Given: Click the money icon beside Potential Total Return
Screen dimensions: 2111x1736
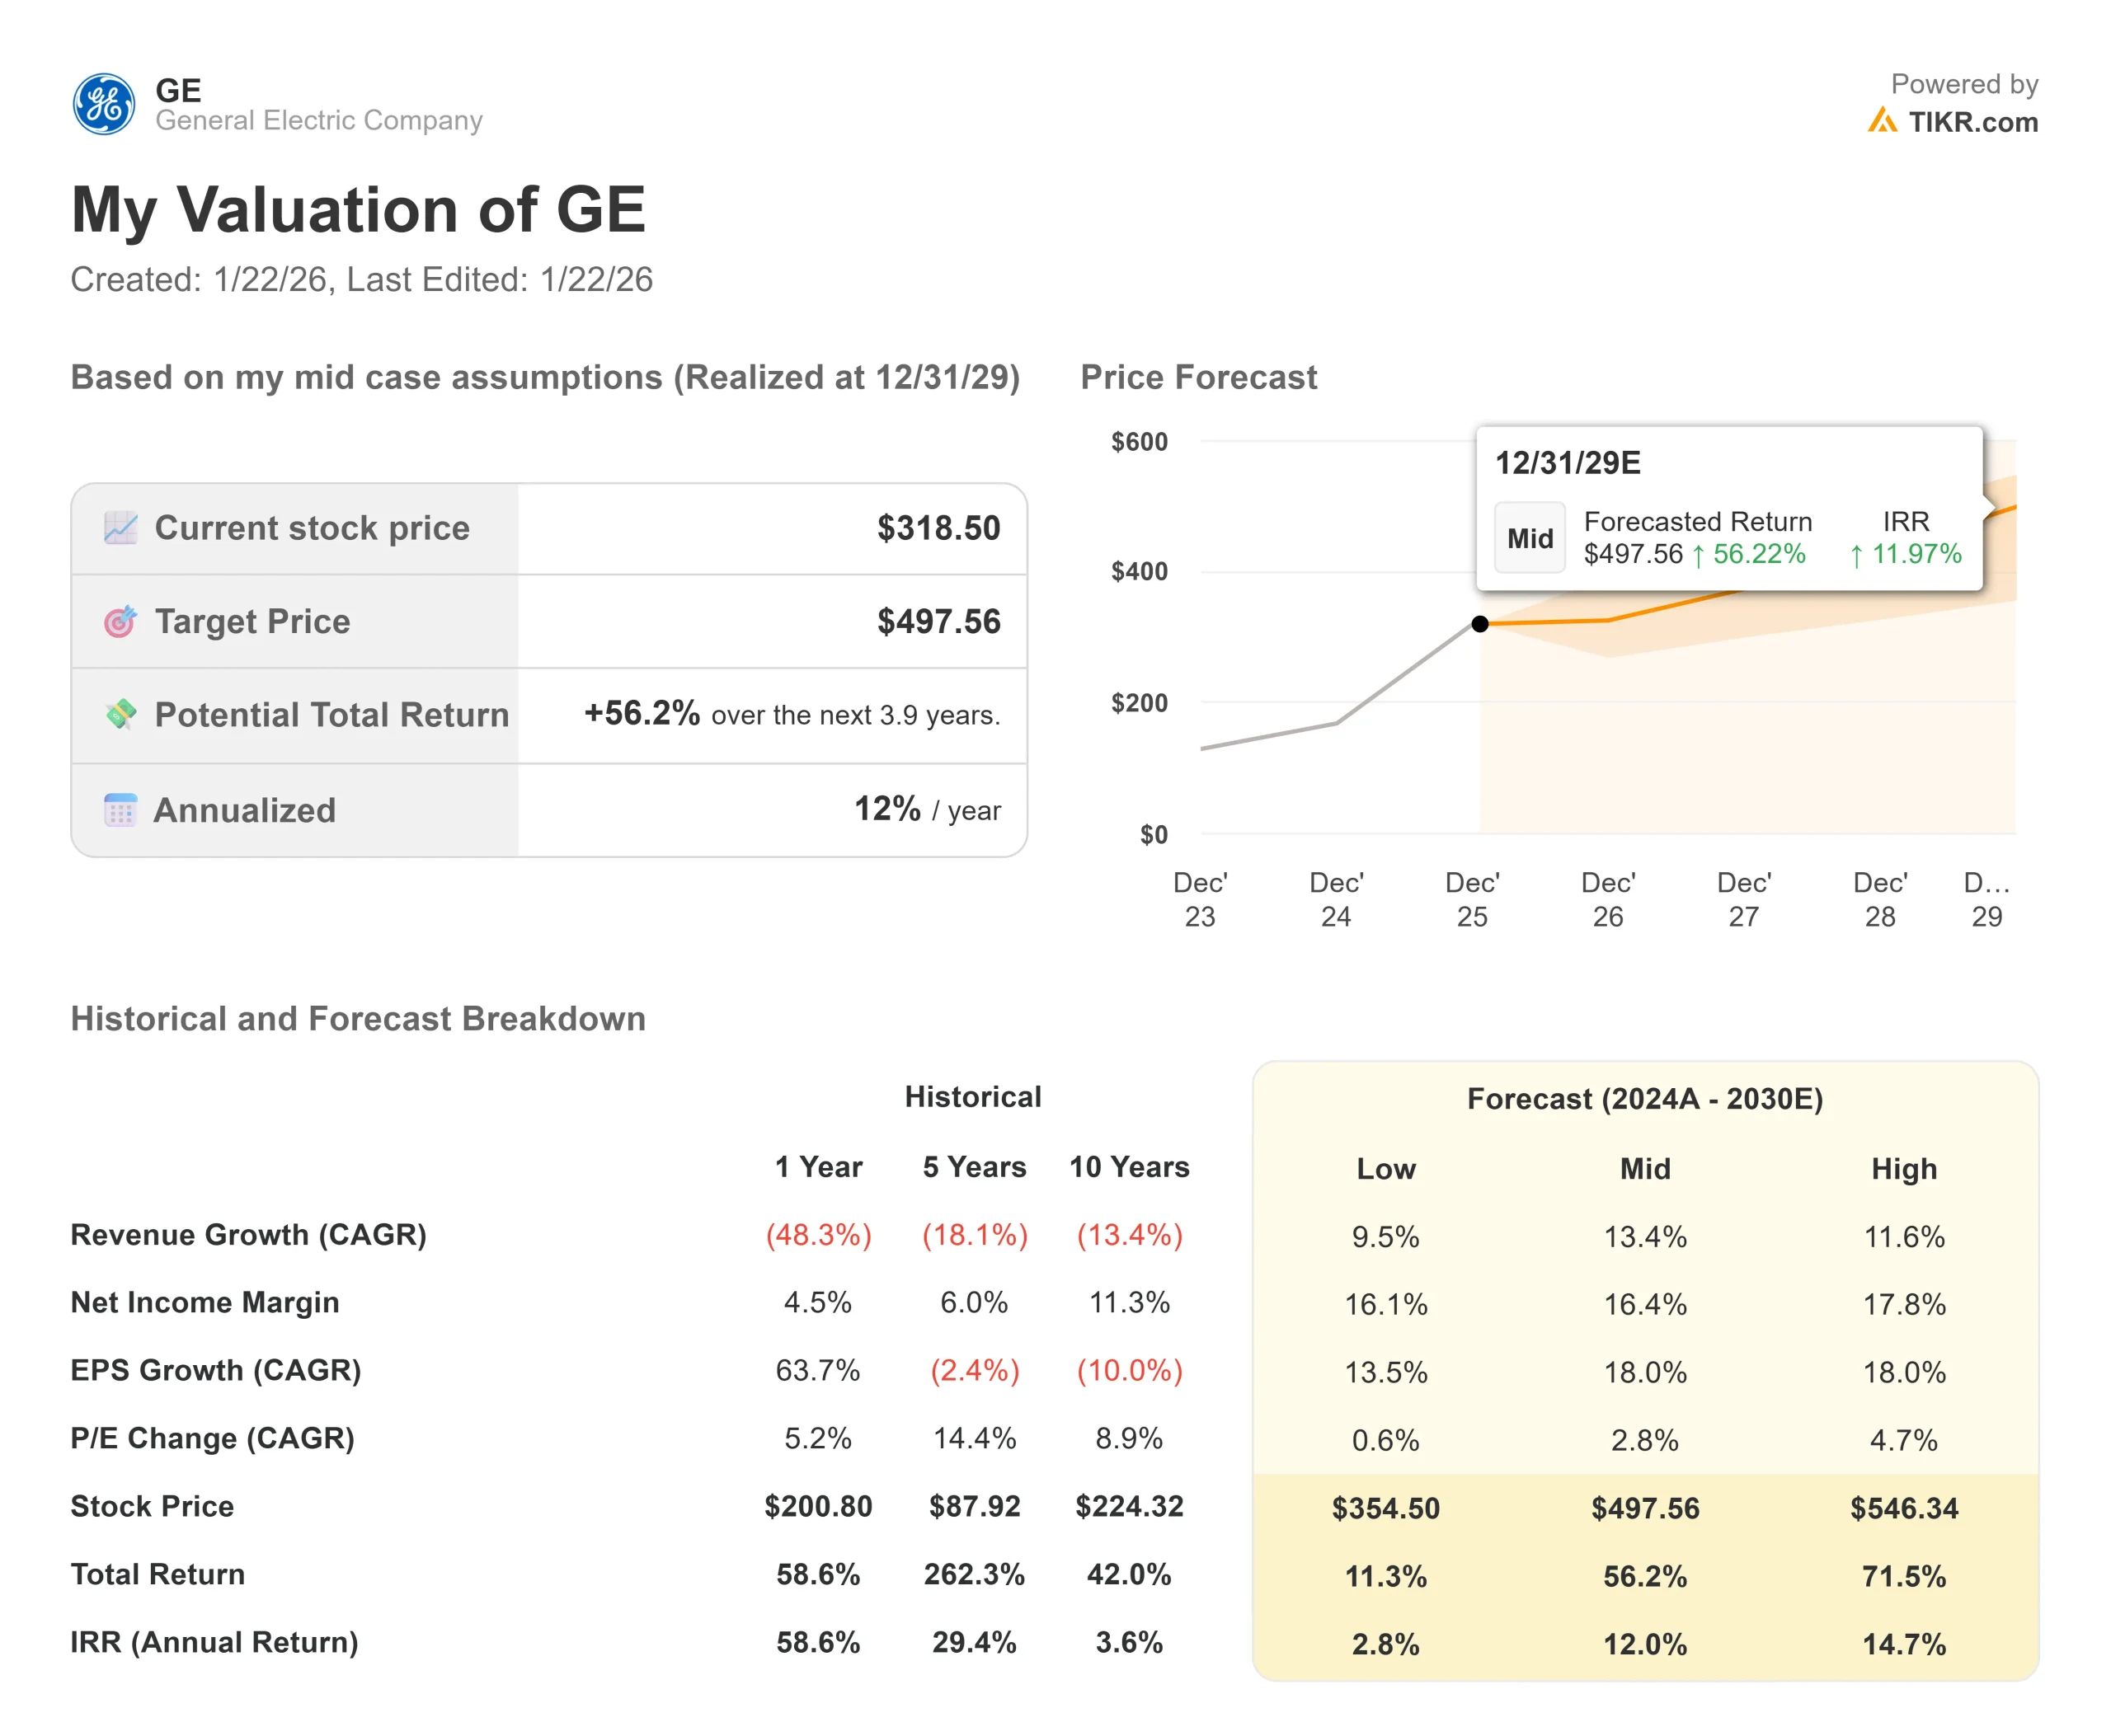Looking at the screenshot, I should 121,714.
